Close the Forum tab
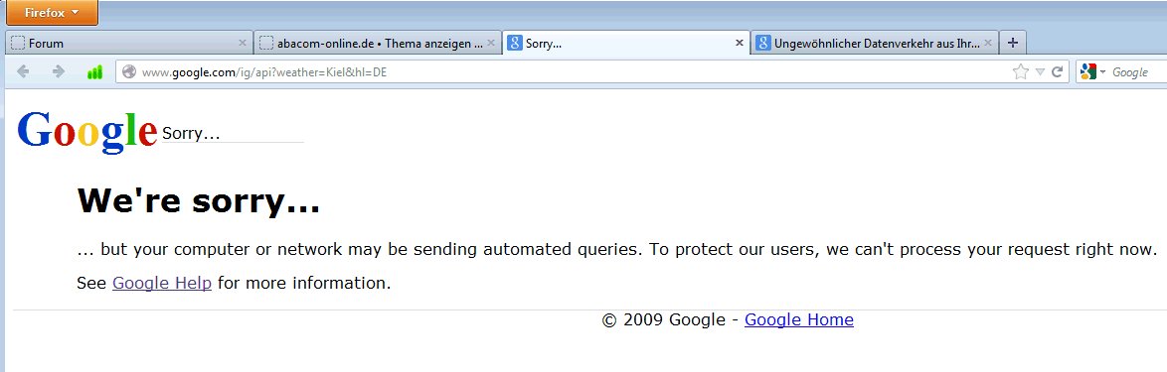 point(242,43)
